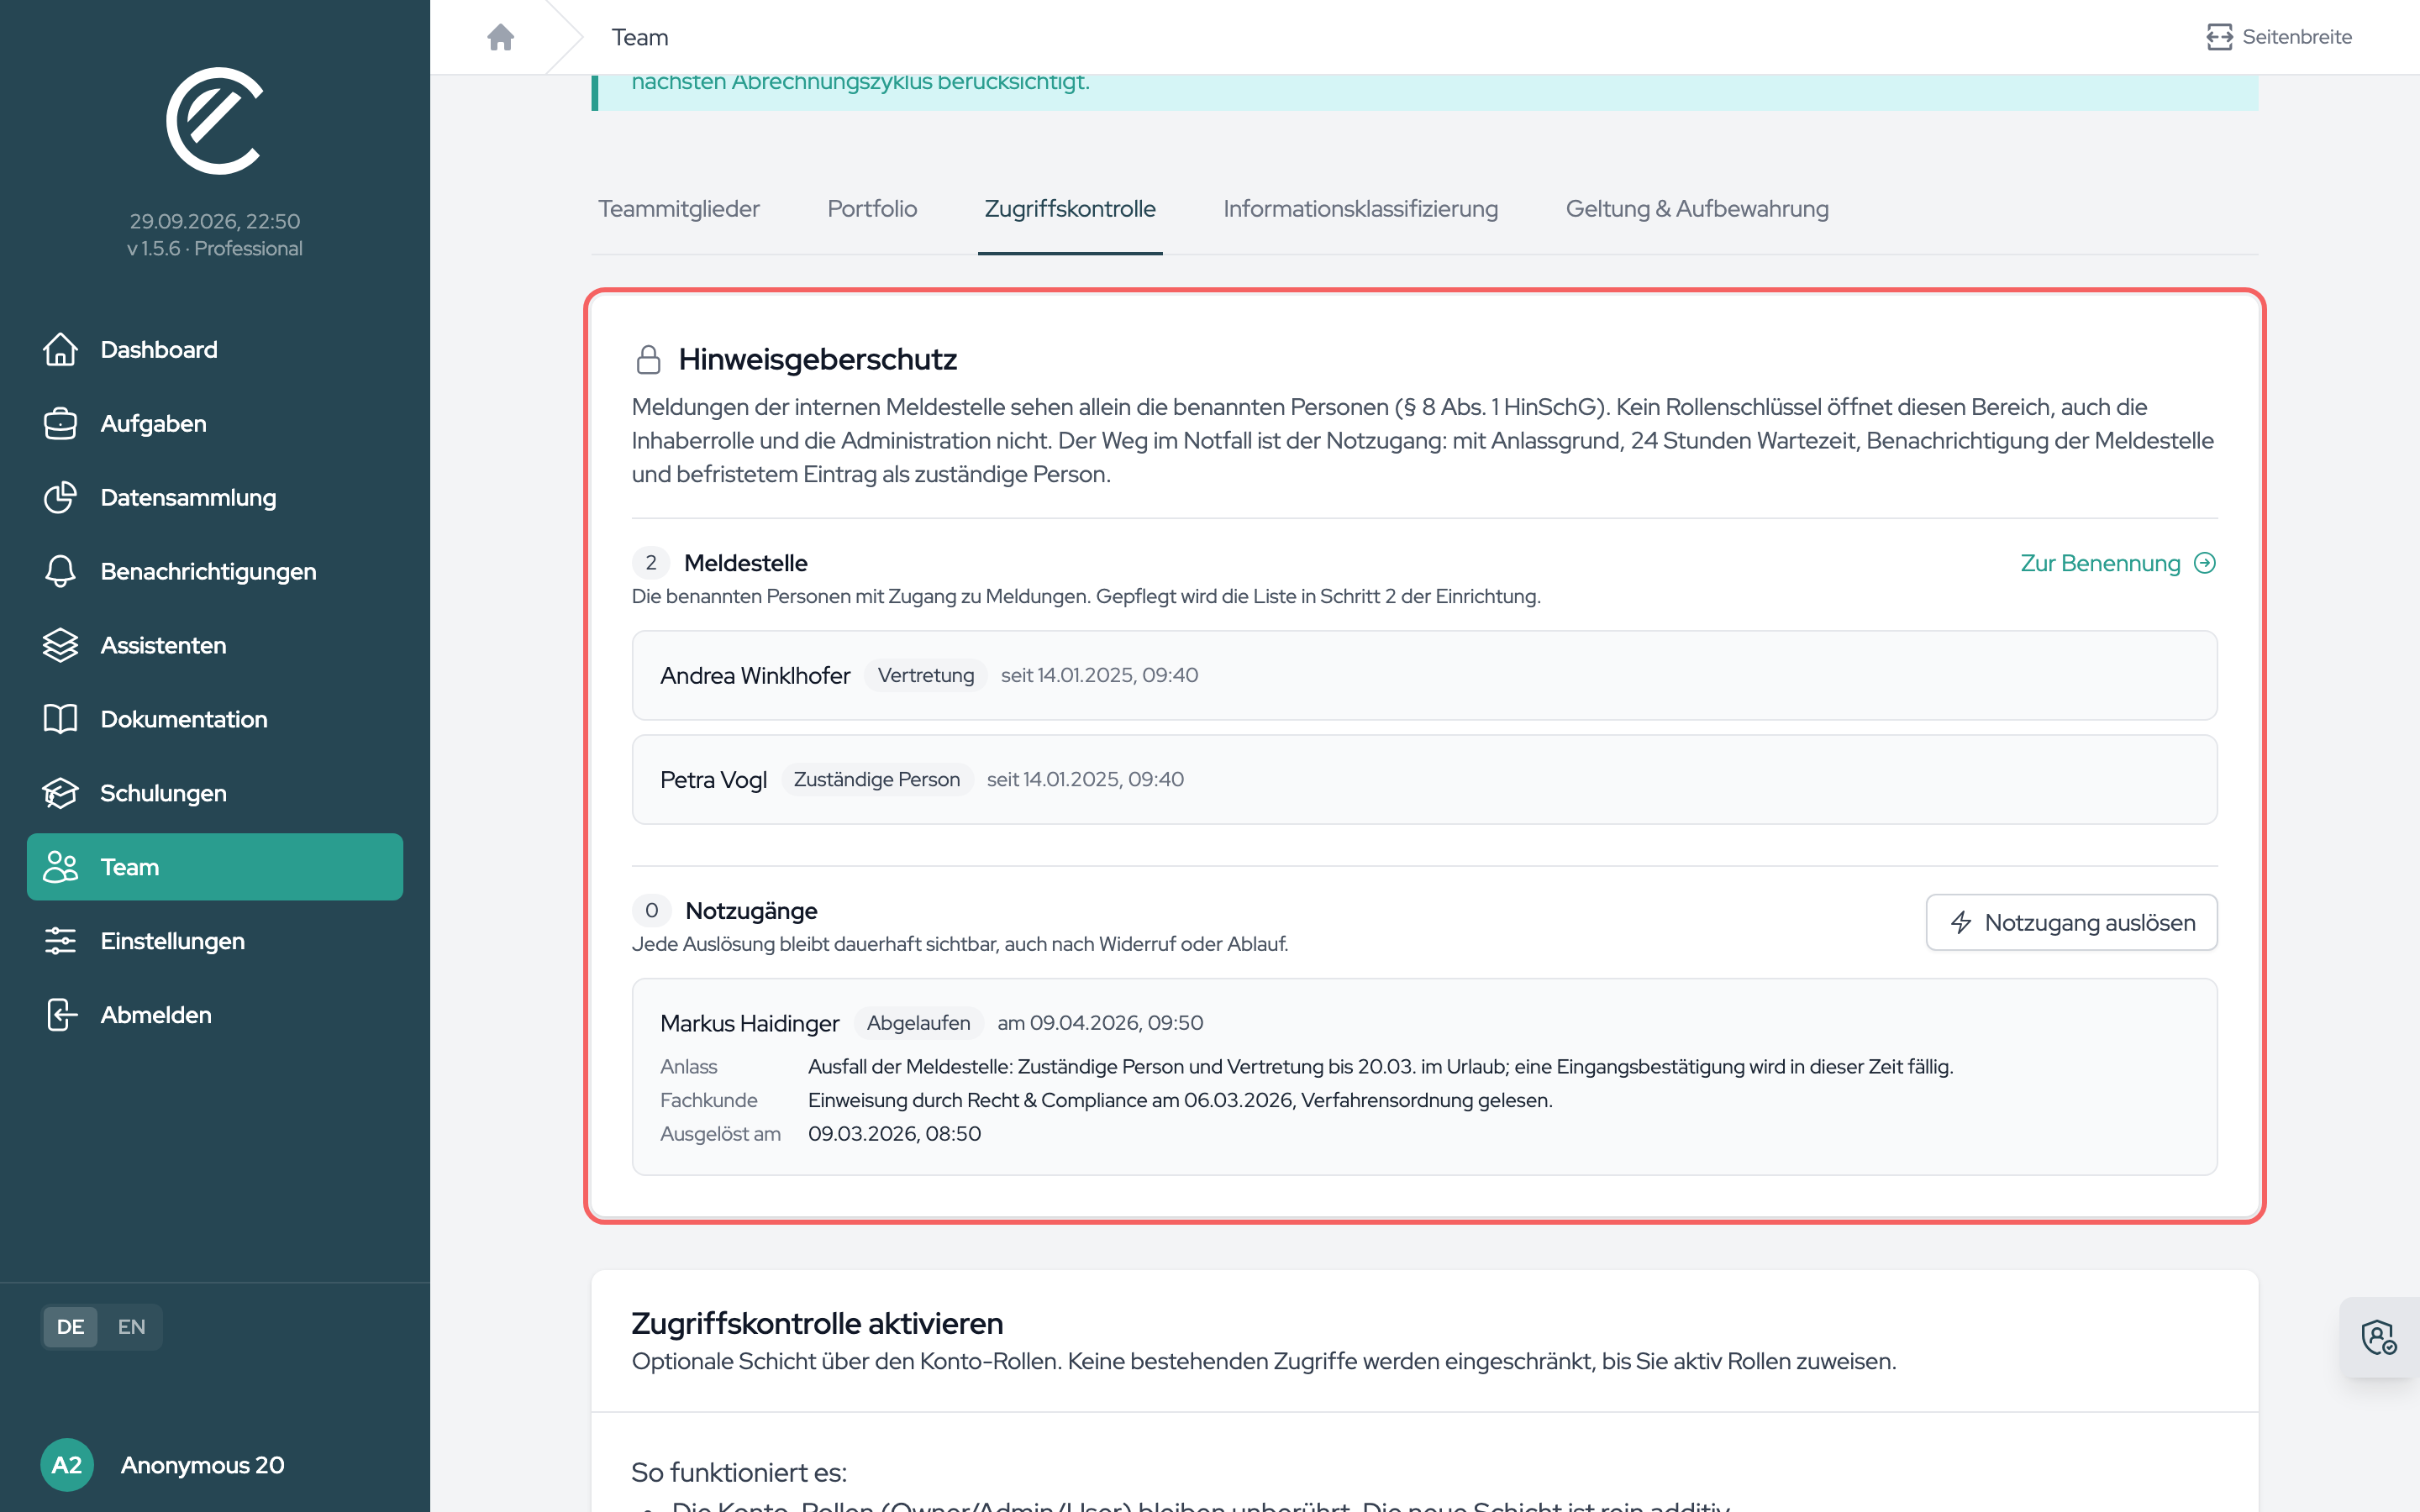Click the Notzugang auslösen button

coord(2071,922)
